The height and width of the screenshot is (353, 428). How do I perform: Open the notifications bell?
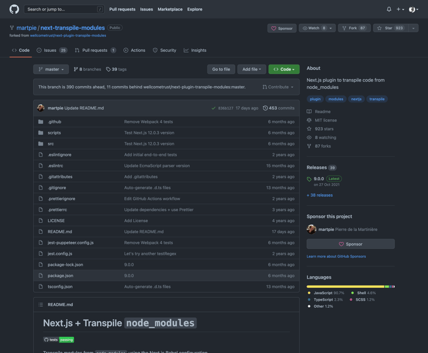click(389, 9)
